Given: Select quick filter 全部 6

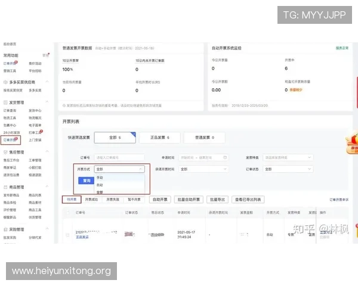Looking at the screenshot, I should 115,138.
